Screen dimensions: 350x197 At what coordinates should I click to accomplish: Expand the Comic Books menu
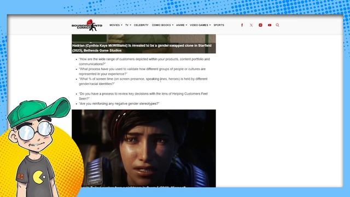point(162,25)
